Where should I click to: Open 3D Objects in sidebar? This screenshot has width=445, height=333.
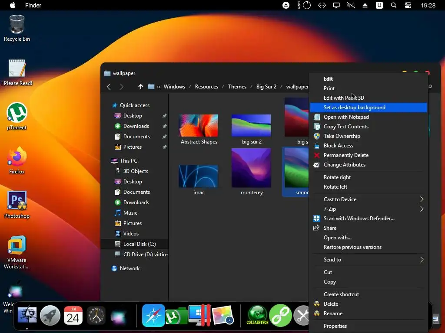coord(136,171)
